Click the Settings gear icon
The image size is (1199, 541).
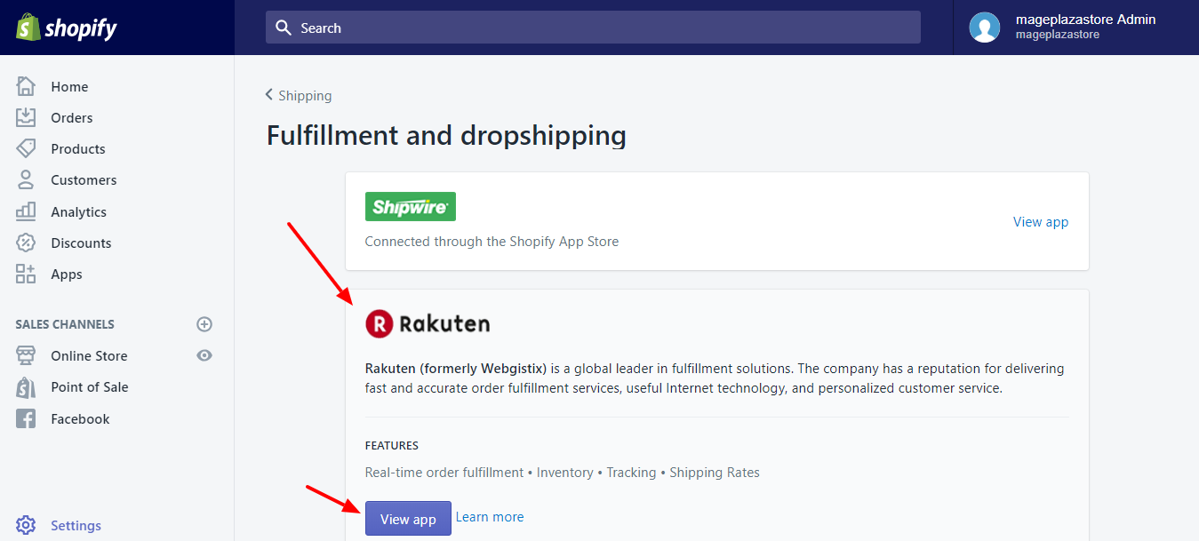coord(26,525)
